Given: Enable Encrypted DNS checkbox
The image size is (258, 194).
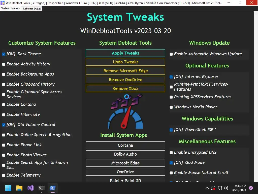Looking at the screenshot, I should [x=171, y=153].
